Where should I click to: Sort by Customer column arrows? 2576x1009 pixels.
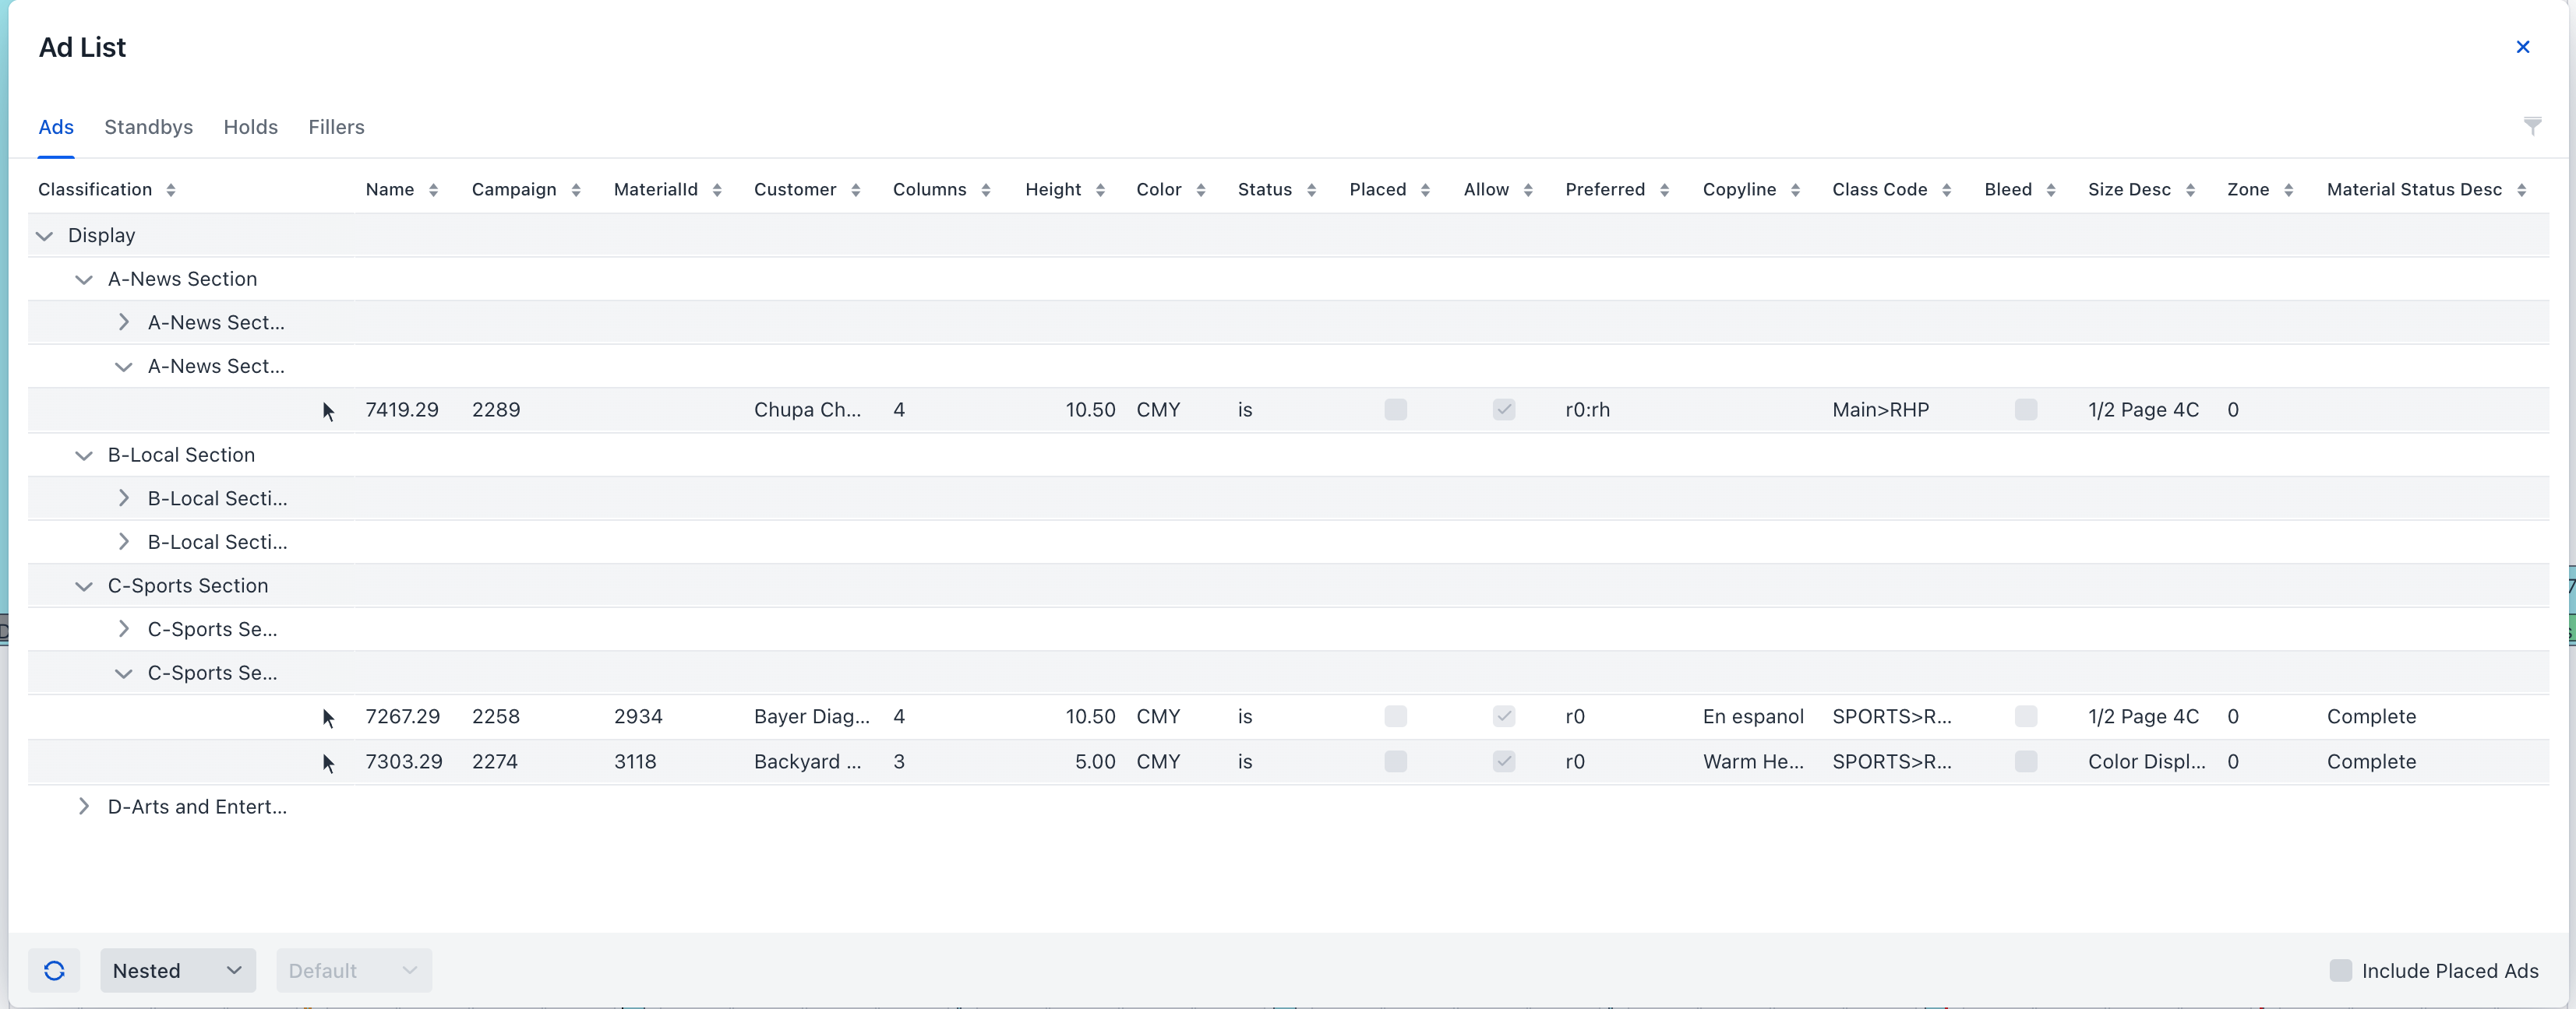pos(855,190)
